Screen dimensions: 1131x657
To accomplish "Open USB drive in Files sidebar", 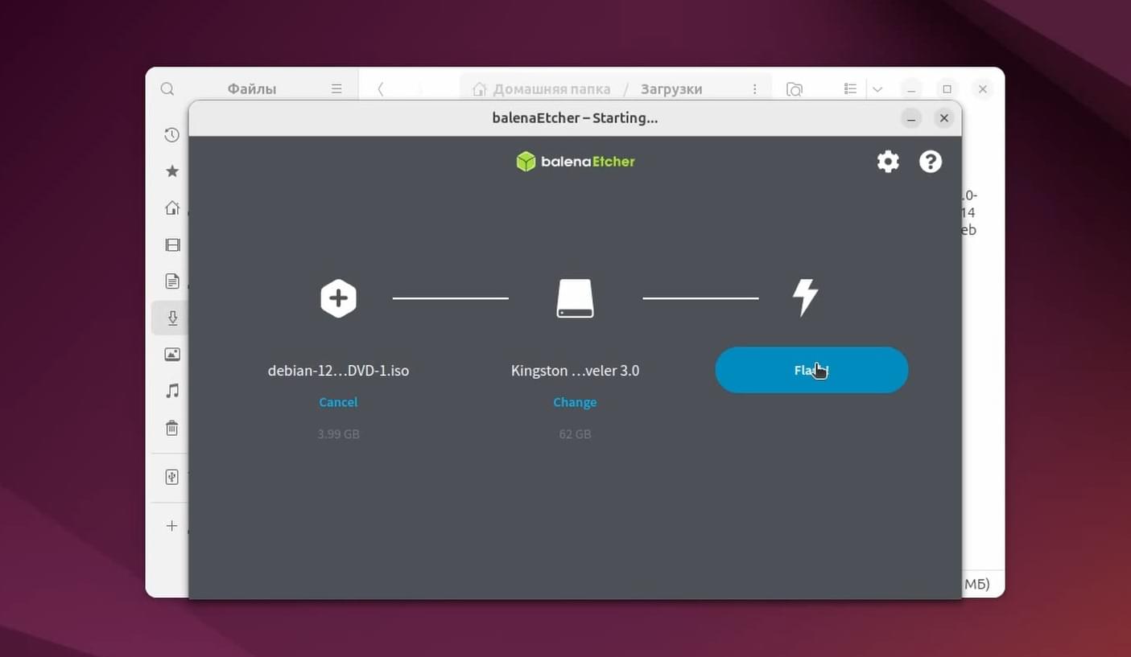I will [x=171, y=477].
